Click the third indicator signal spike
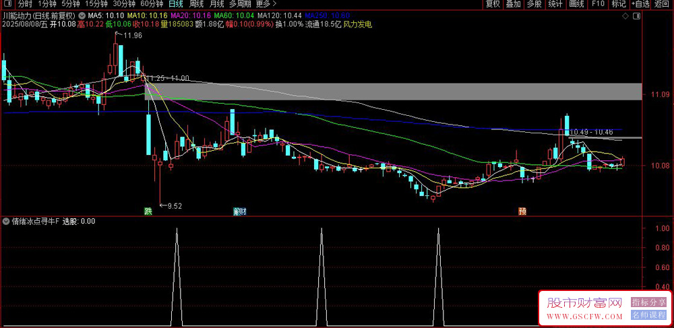This screenshot has width=674, height=328. click(439, 277)
